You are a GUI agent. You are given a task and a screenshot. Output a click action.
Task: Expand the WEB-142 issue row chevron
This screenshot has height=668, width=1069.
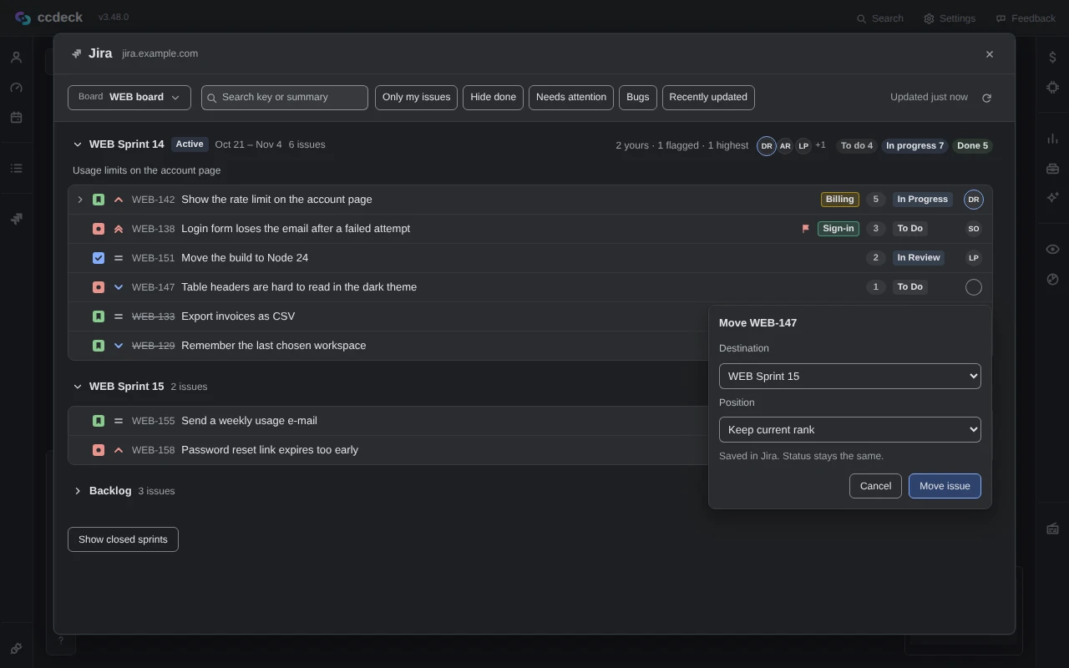click(80, 200)
